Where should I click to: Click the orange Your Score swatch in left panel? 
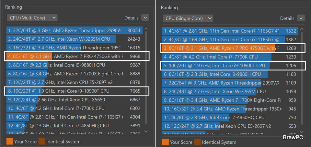pos(10,142)
